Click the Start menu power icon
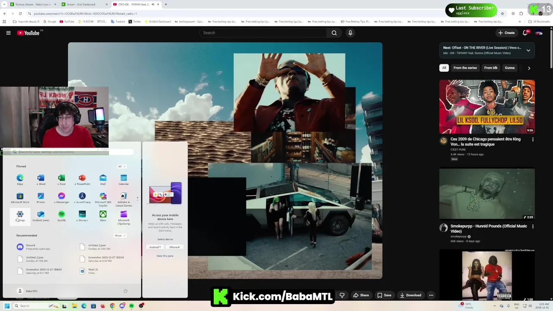Image resolution: width=553 pixels, height=311 pixels. pos(125,291)
